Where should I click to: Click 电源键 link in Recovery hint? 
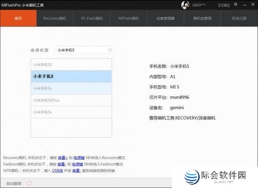pyautogui.click(x=79, y=158)
